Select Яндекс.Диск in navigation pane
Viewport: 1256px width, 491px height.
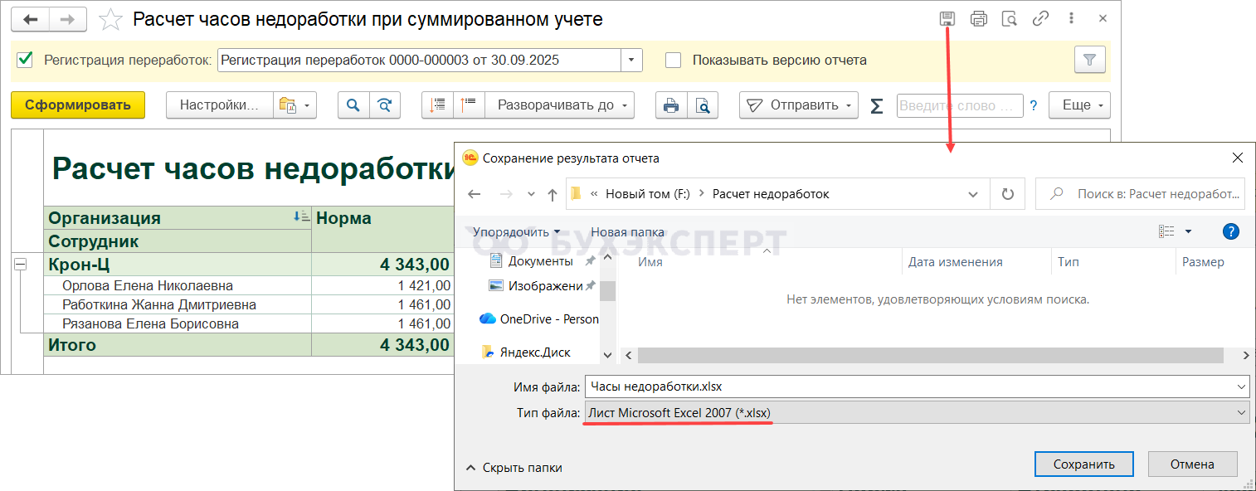(526, 352)
